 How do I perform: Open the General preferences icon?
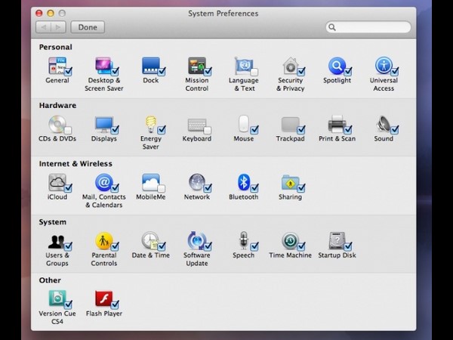pyautogui.click(x=57, y=66)
